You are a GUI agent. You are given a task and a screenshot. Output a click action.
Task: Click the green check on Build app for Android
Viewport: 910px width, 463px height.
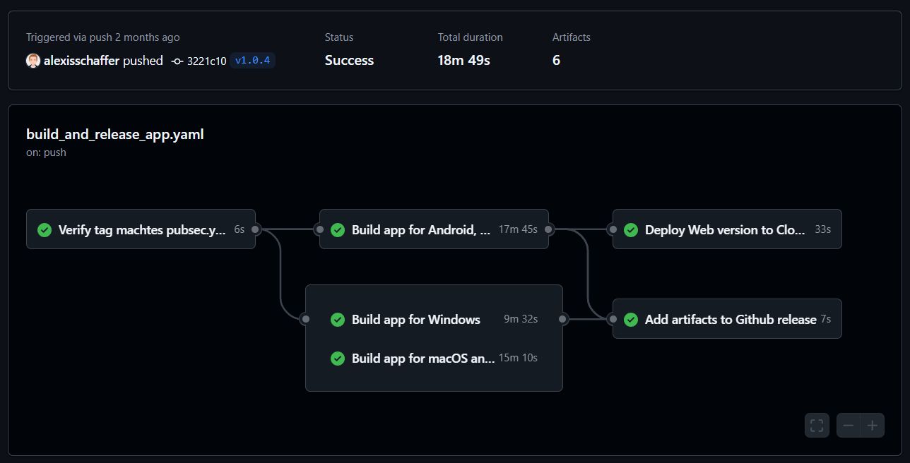pyautogui.click(x=337, y=229)
